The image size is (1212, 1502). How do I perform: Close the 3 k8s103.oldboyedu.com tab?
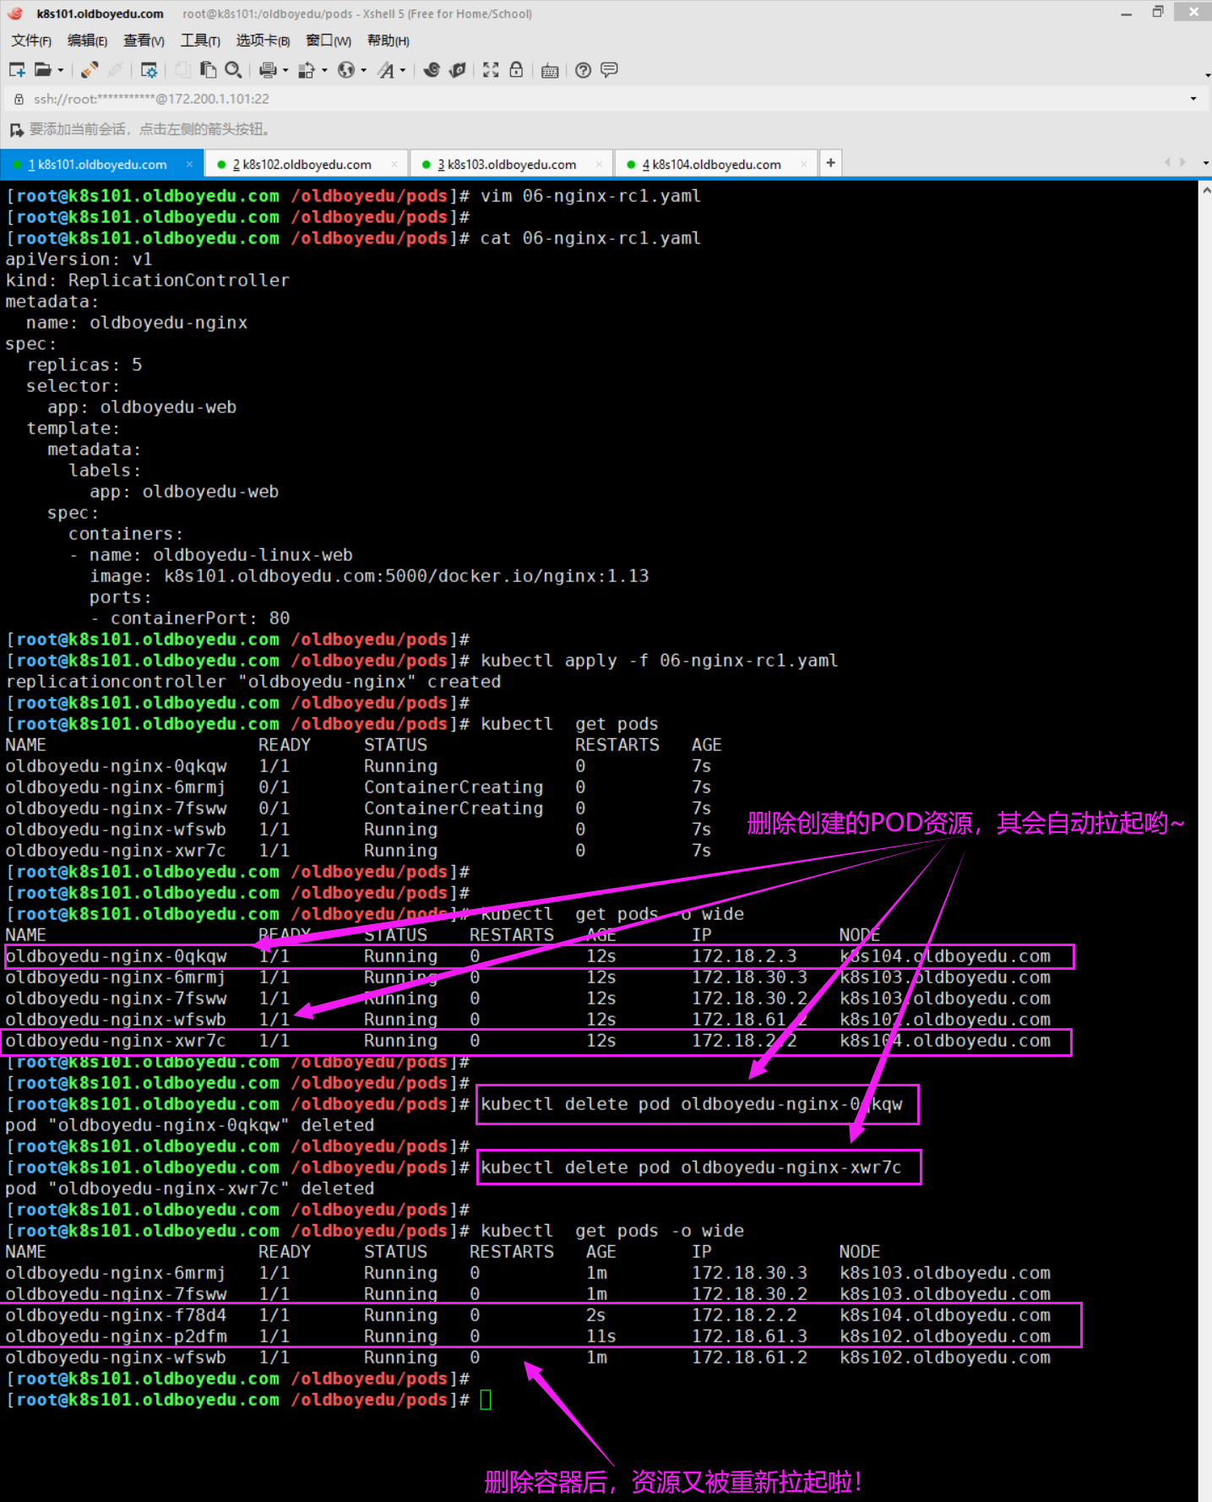(599, 164)
